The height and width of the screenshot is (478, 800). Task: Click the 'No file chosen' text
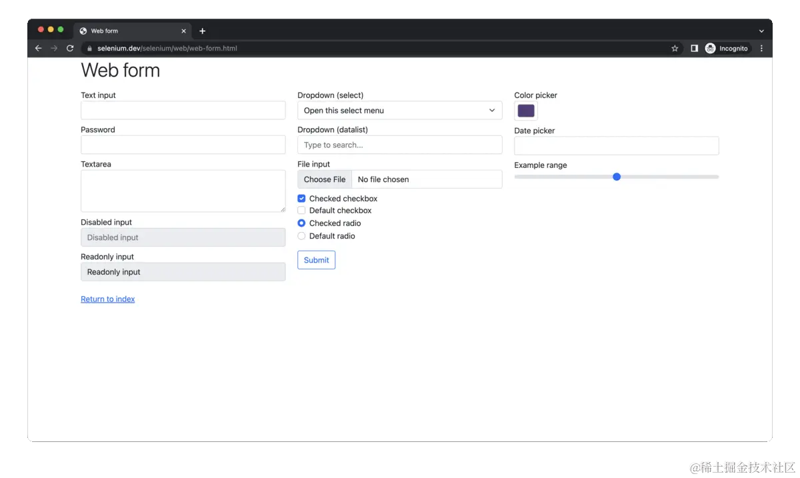tap(383, 179)
